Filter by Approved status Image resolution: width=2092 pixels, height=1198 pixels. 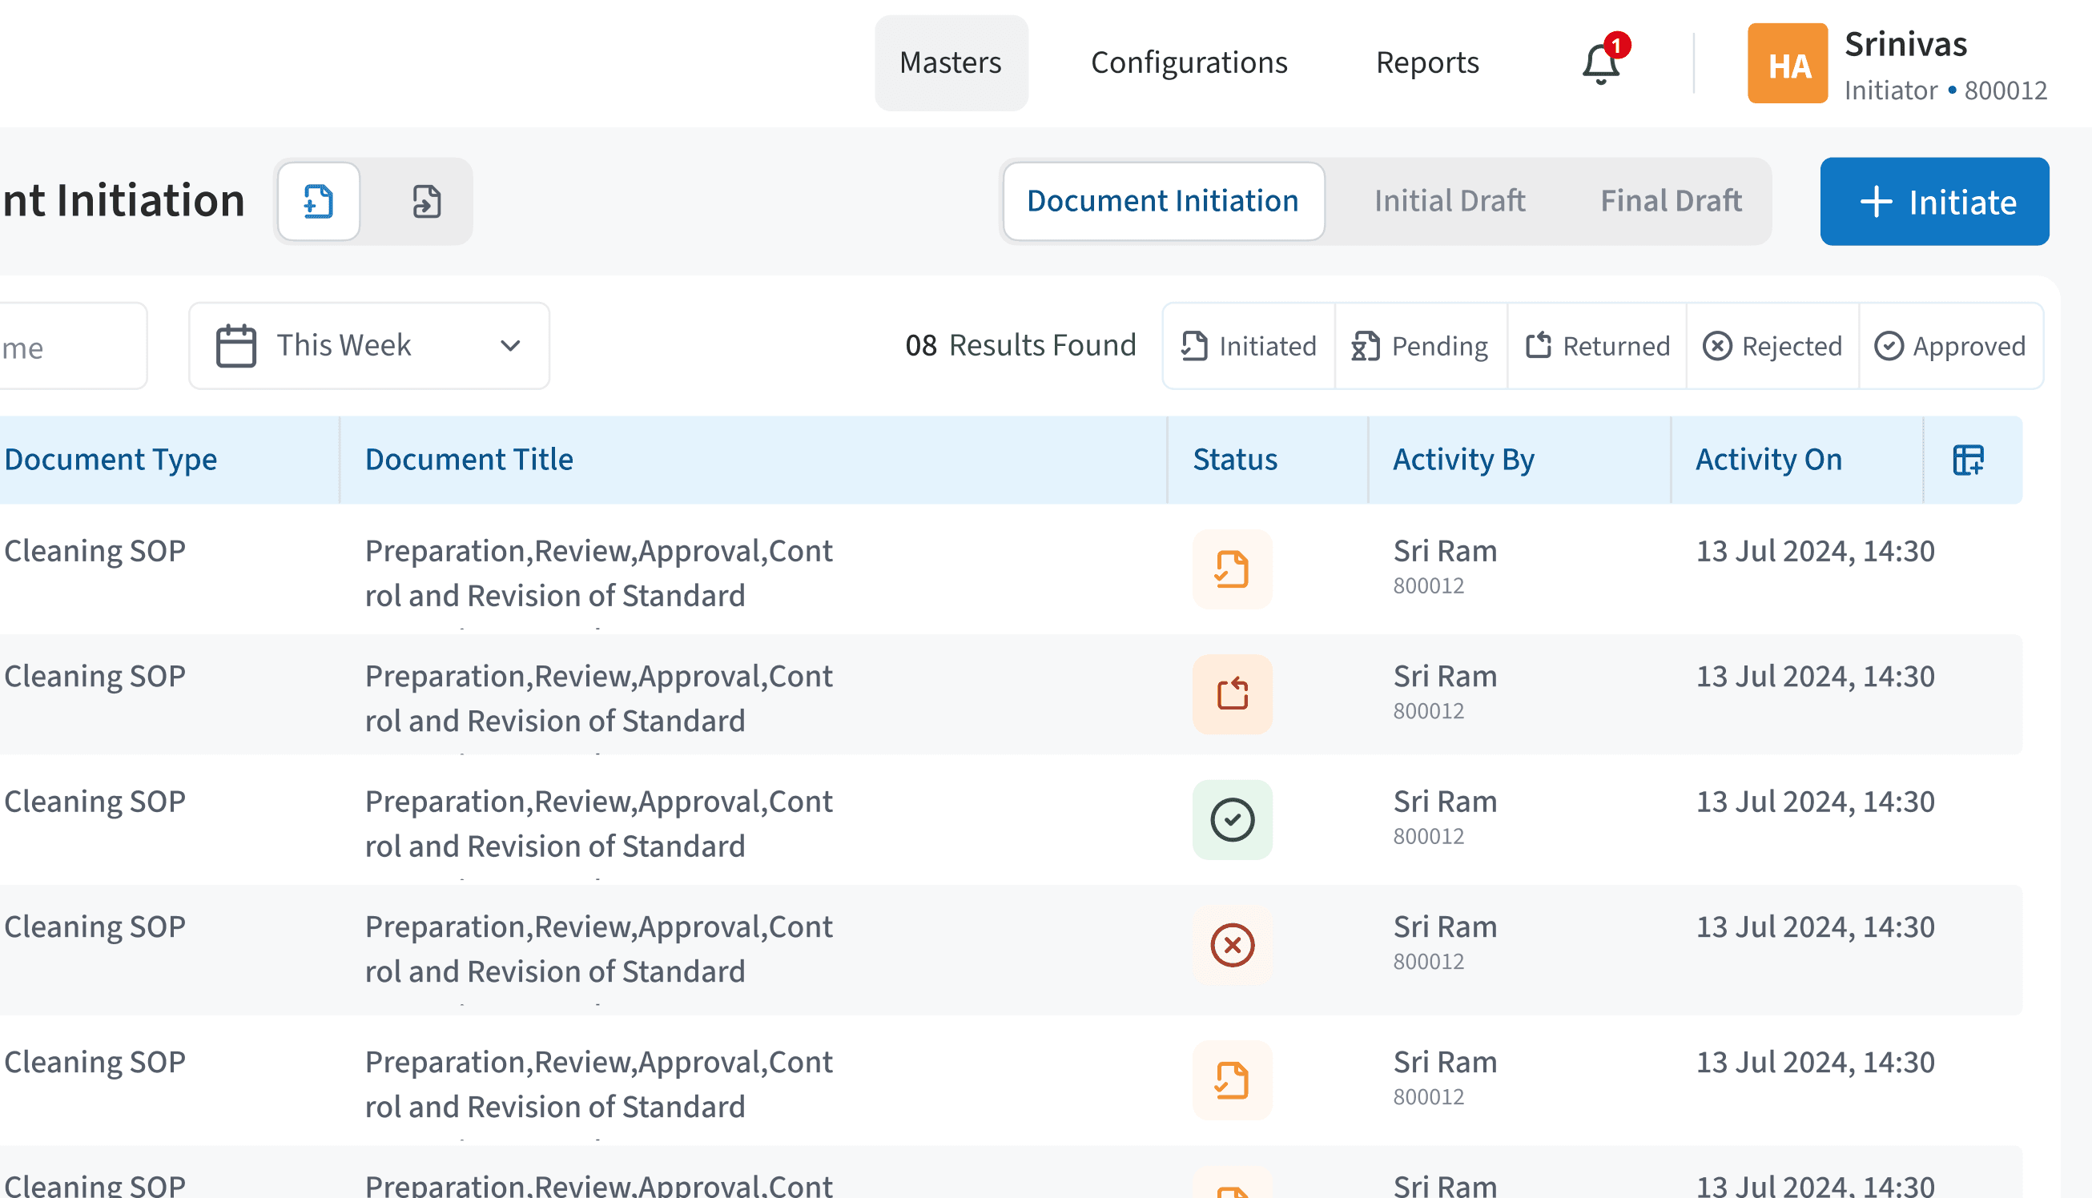click(1949, 346)
